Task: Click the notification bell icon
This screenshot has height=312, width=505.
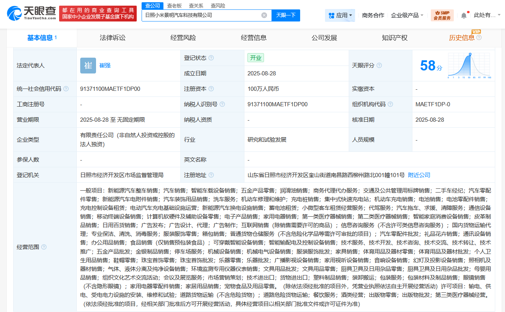Action: pyautogui.click(x=463, y=14)
